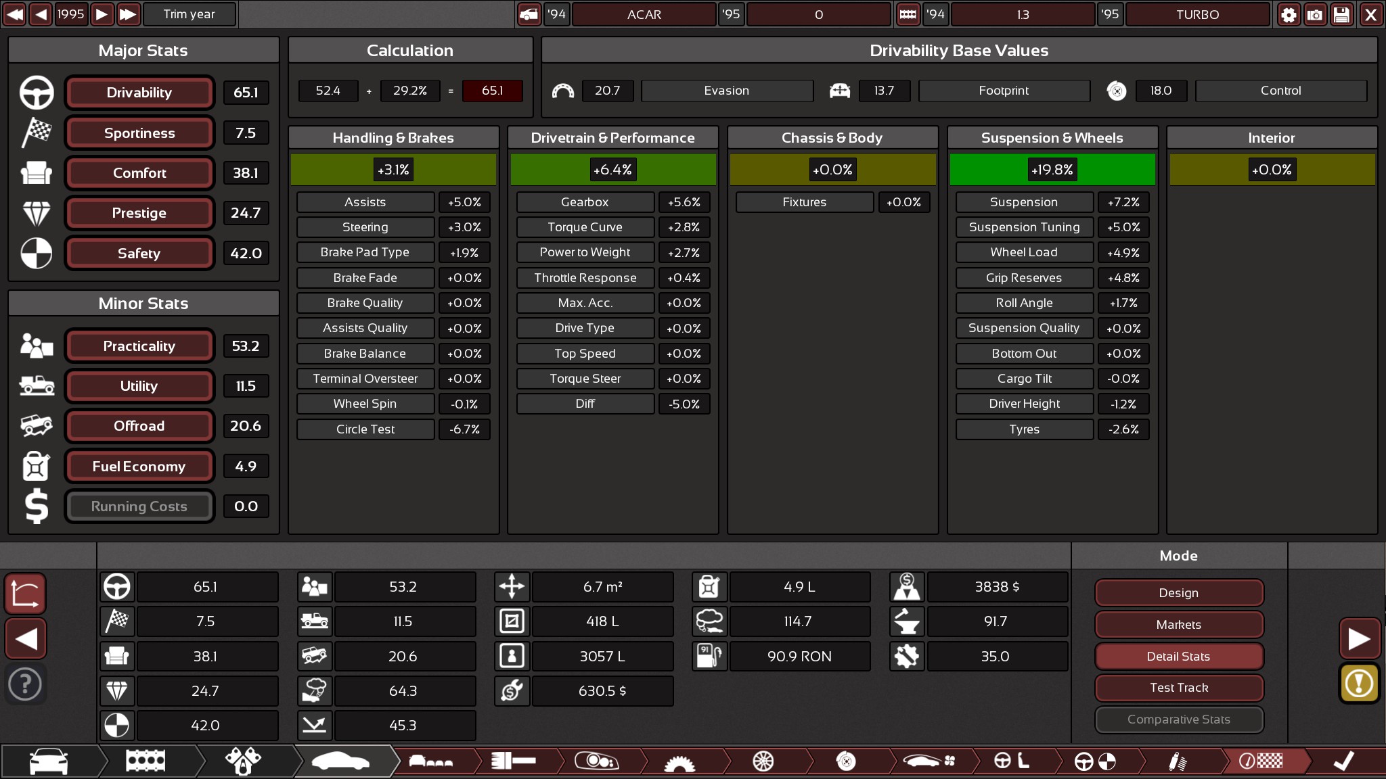
Task: Click the checkered flag Sportiness icon
Action: coord(37,133)
